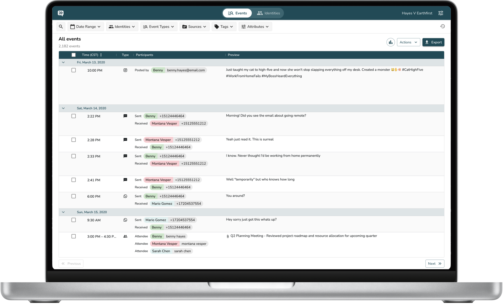Go to the Next page
Screen dimensions: 503x307
[x=434, y=264]
